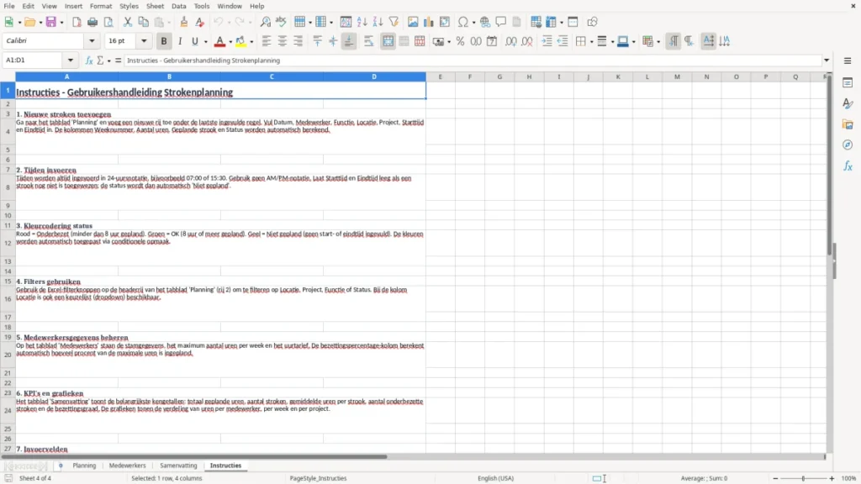This screenshot has height=484, width=861.
Task: Open borders dropdown arrow
Action: 591,42
